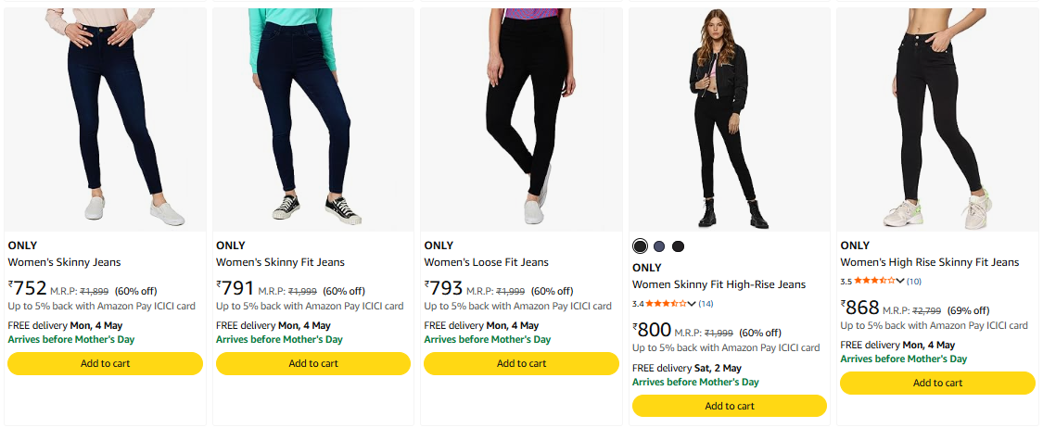Add the ₹752 Skinny Jeans to cart

click(x=105, y=363)
